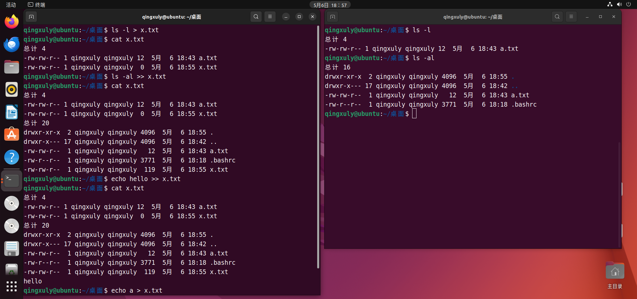Open Files manager from the dock
This screenshot has width=637, height=299.
coord(12,67)
